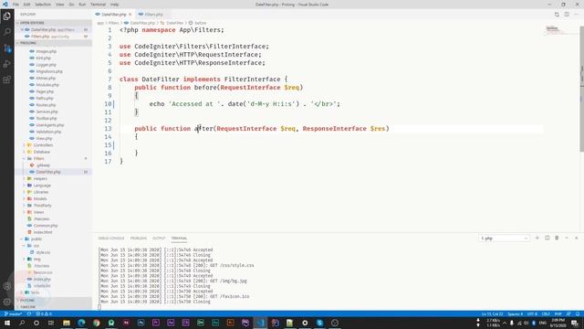Screen dimensions: 584x329
Task: Collapse the Filters folder
Action: coord(38,158)
